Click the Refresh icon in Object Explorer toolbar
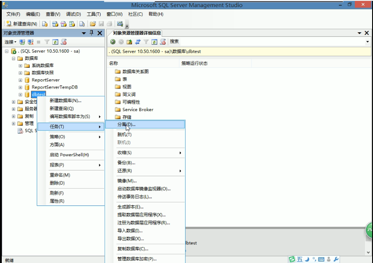Screen dimensions: 373x263 click(x=55, y=42)
